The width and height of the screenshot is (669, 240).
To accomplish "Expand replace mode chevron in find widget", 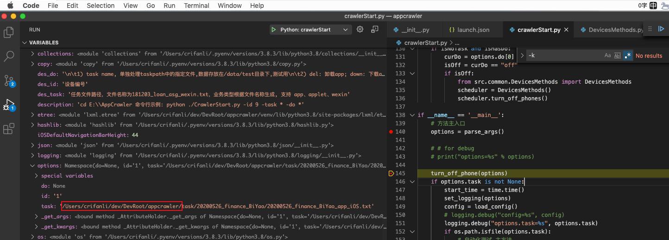I will click(522, 55).
